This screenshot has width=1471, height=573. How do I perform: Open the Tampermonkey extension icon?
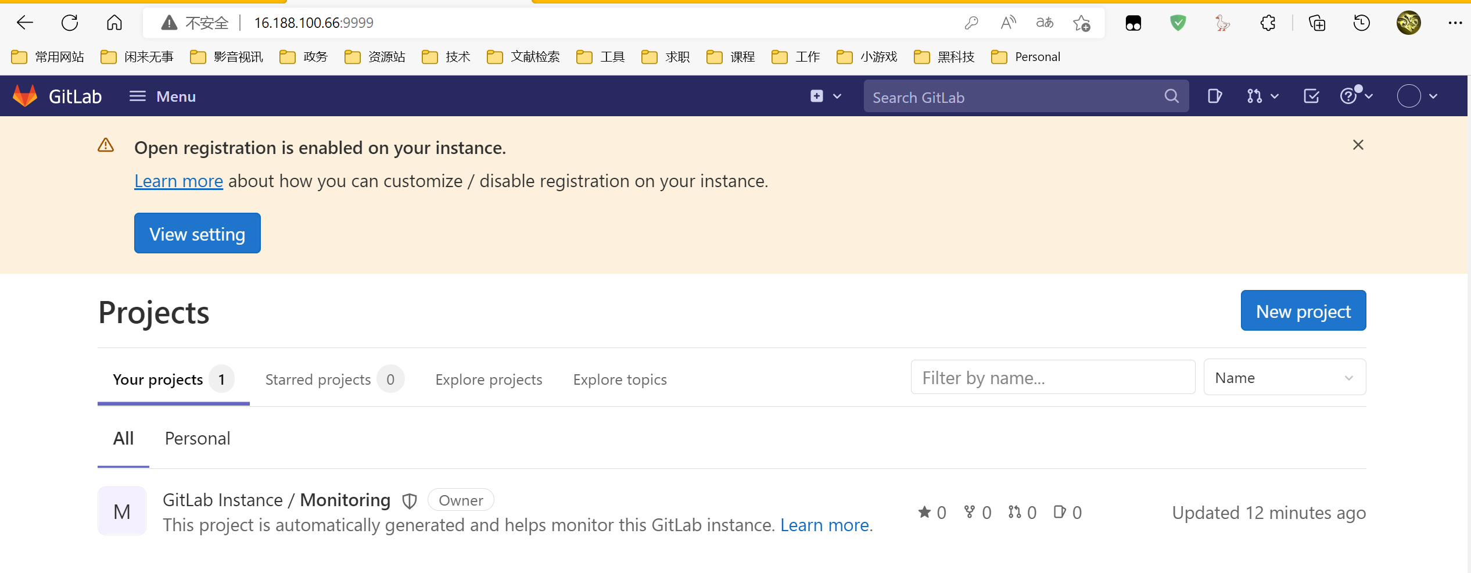1133,23
